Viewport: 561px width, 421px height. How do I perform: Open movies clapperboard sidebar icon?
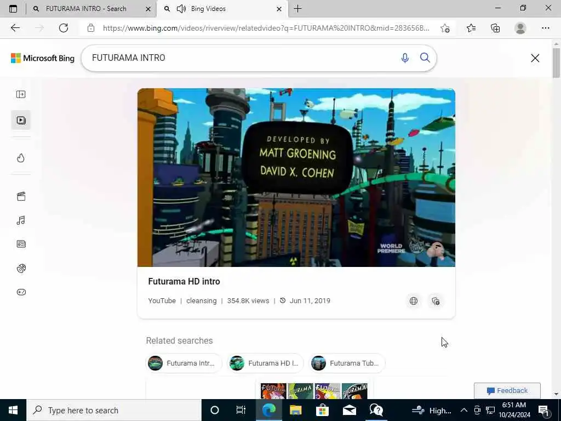[x=21, y=196]
